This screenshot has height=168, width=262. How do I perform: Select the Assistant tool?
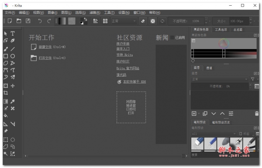tap(6, 124)
